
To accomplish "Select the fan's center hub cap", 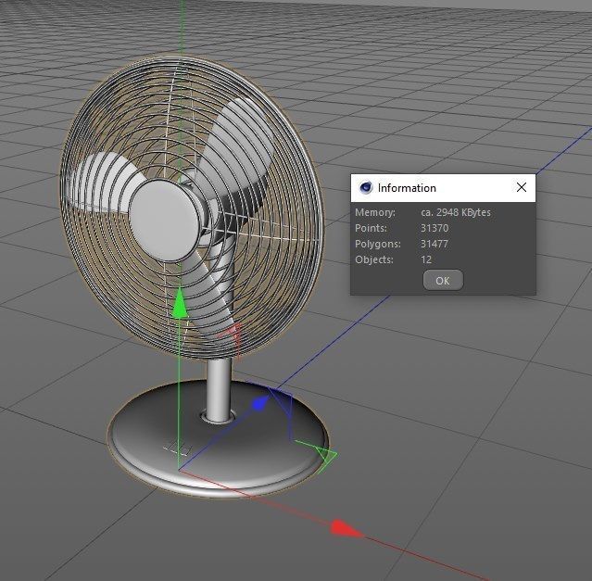I will (163, 221).
